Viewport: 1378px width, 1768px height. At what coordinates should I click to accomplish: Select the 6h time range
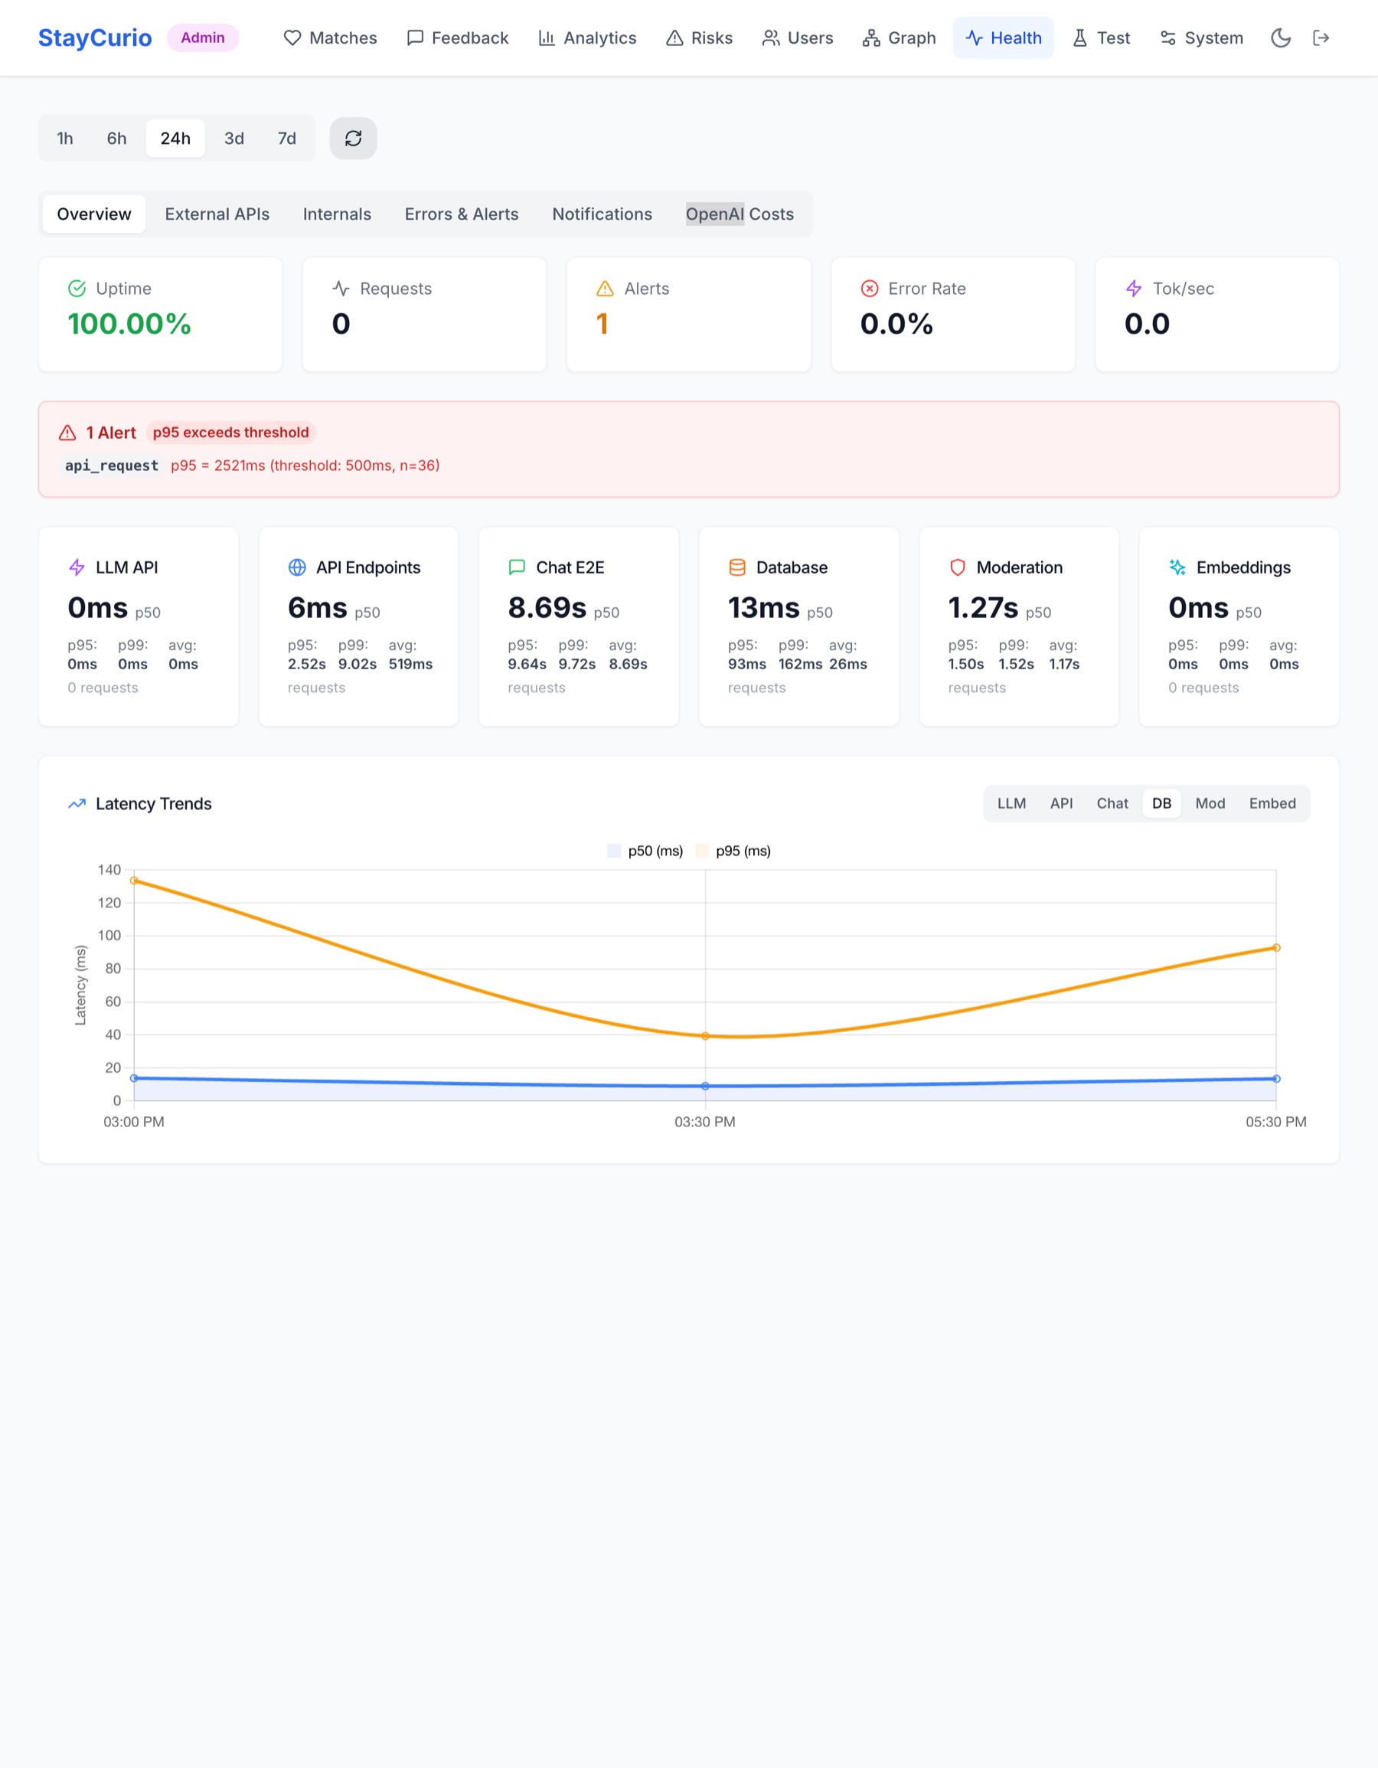click(116, 139)
